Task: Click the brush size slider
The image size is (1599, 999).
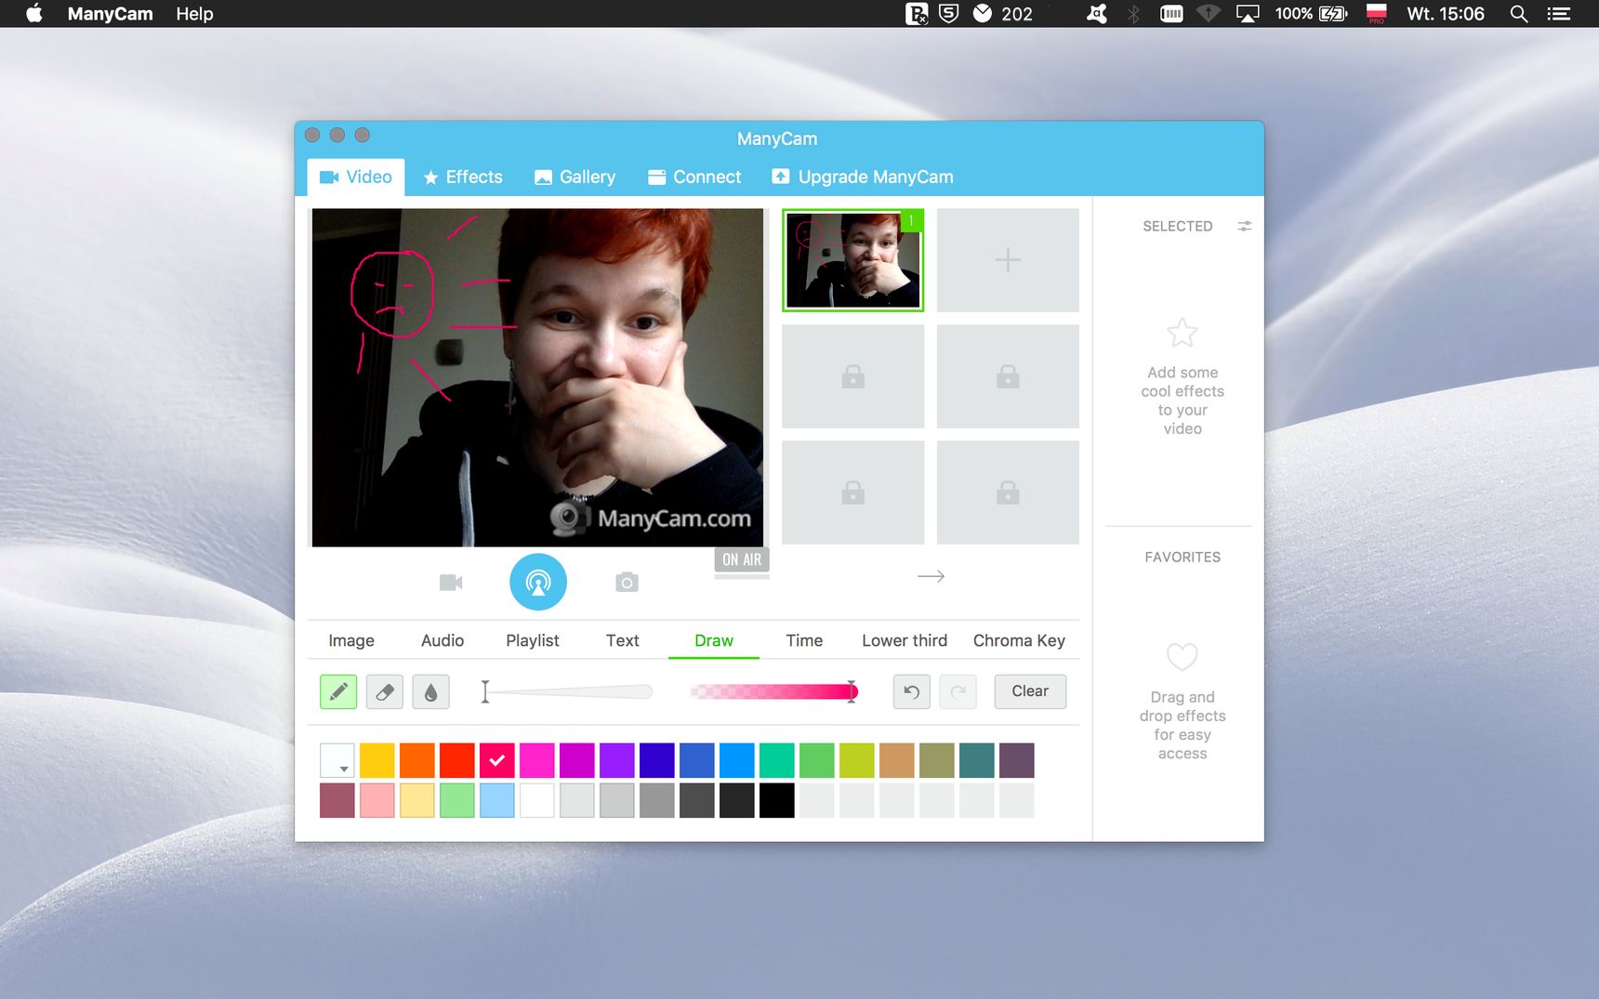Action: [567, 691]
